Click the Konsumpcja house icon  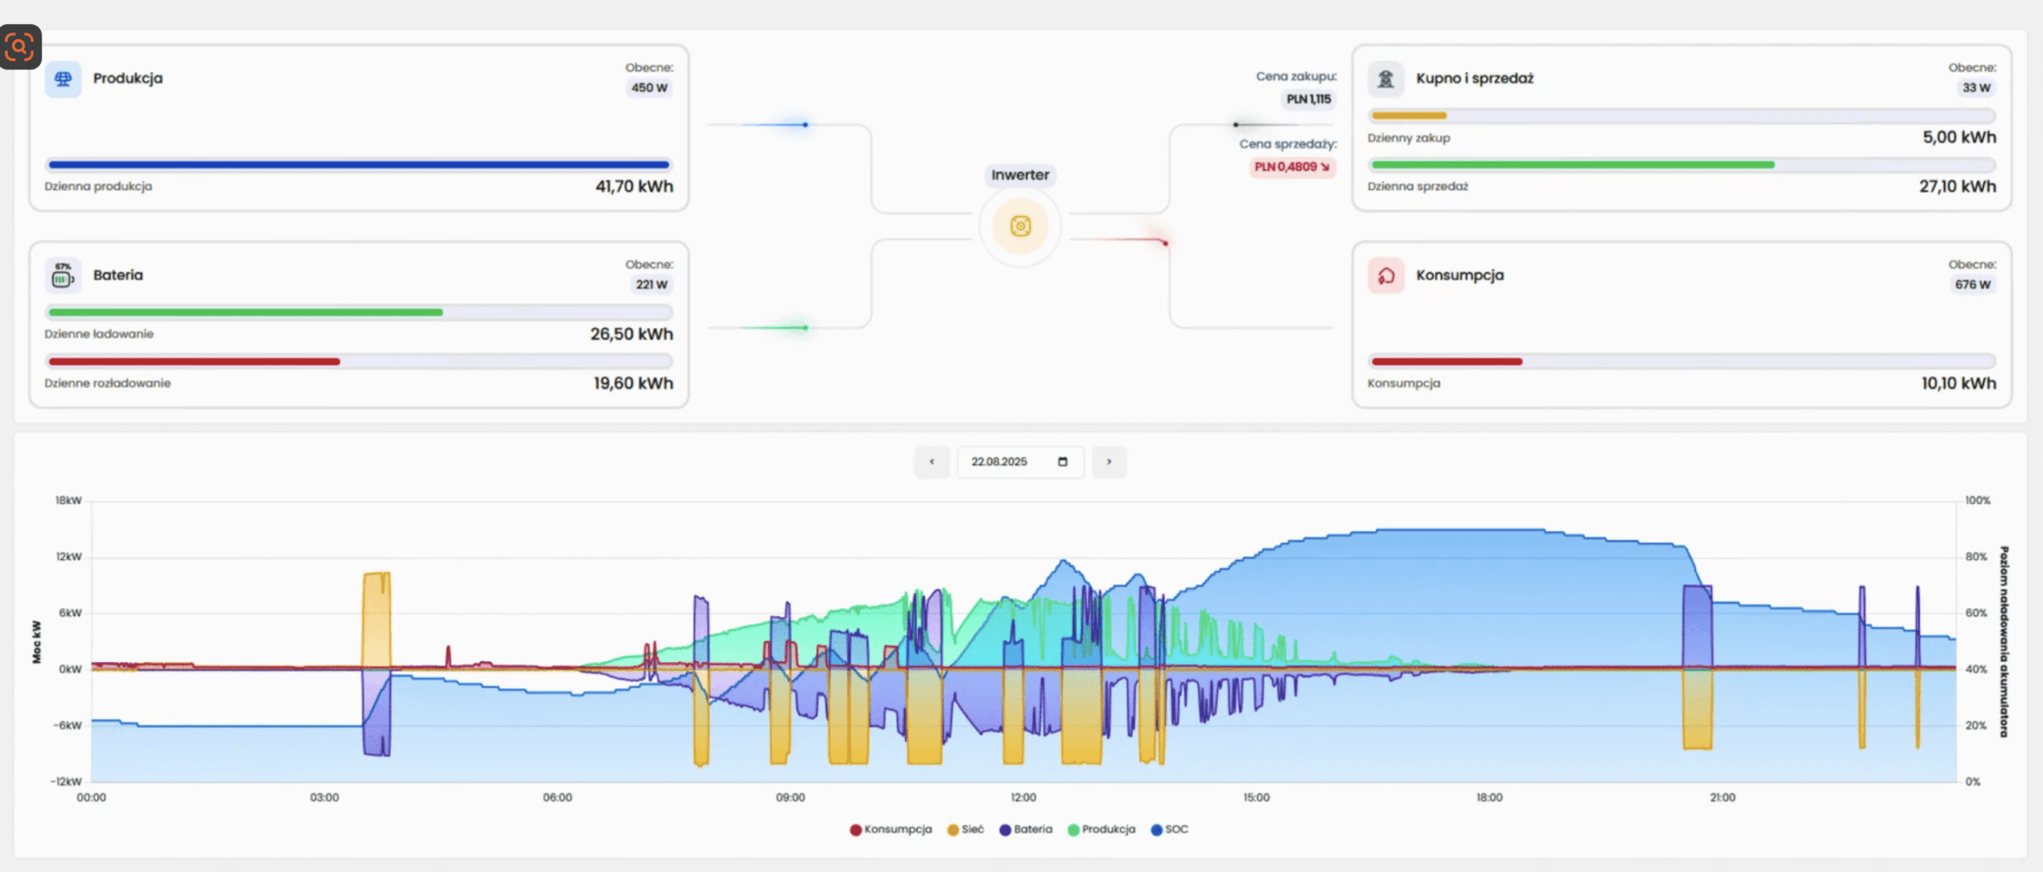[1386, 276]
